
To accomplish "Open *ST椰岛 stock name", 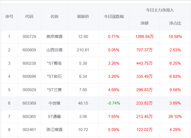I will coord(54,63).
